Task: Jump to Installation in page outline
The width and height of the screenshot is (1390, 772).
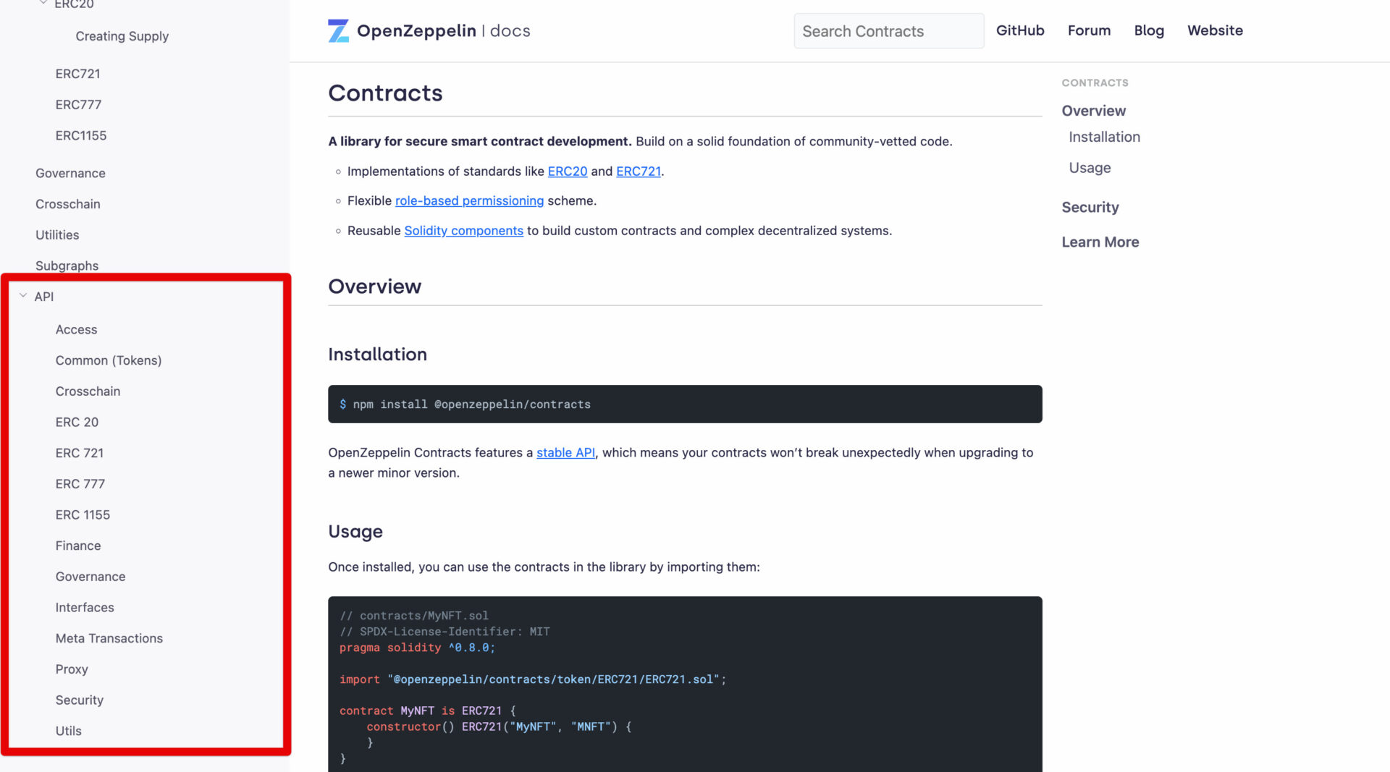Action: tap(1104, 137)
